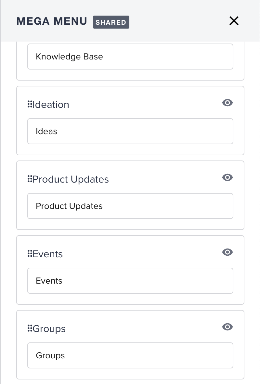Image resolution: width=260 pixels, height=384 pixels.
Task: Select the Events section title
Action: (x=48, y=254)
